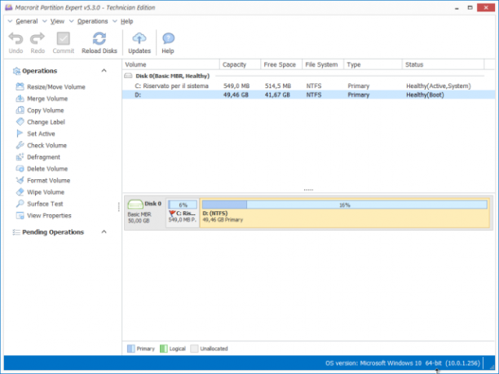
Task: Click the Updates cloud icon
Action: [x=139, y=39]
